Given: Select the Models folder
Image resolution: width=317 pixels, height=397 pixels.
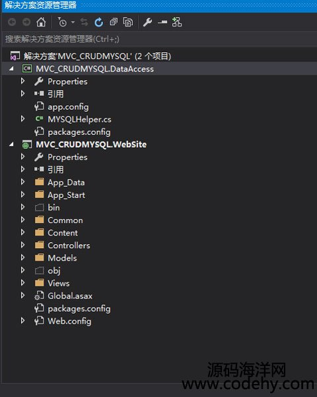Looking at the screenshot, I should (x=62, y=258).
